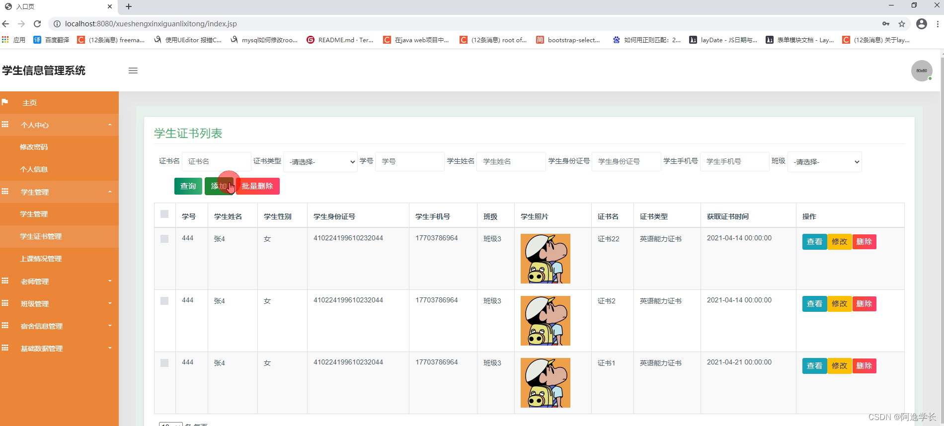Click the student photo in 证书22 row
The image size is (944, 426).
tap(546, 259)
